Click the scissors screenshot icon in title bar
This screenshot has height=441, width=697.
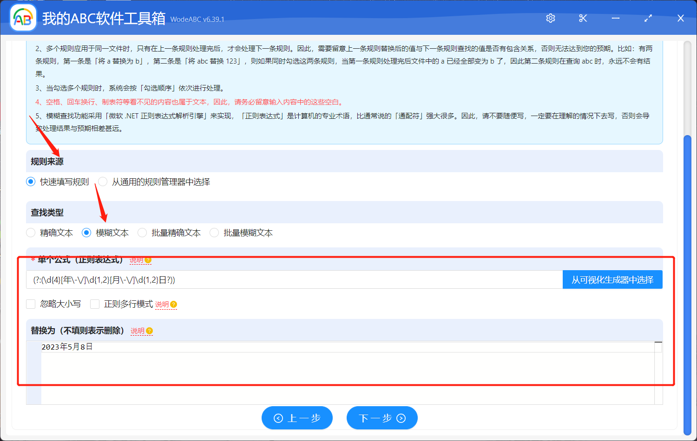(x=583, y=18)
